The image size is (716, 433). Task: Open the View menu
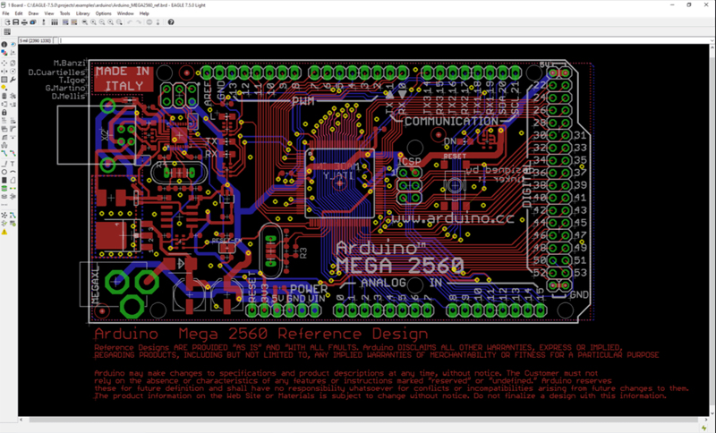[x=49, y=13]
